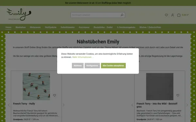
Task: Open the Reststücke - Outlet menu
Action: (x=103, y=27)
